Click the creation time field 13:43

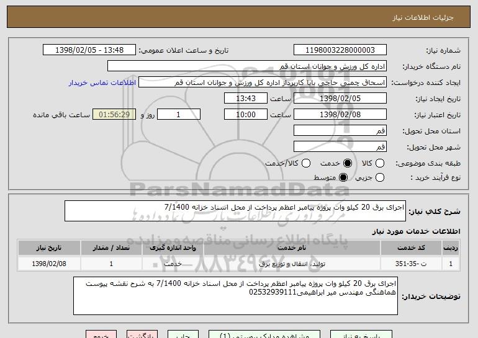click(x=246, y=99)
